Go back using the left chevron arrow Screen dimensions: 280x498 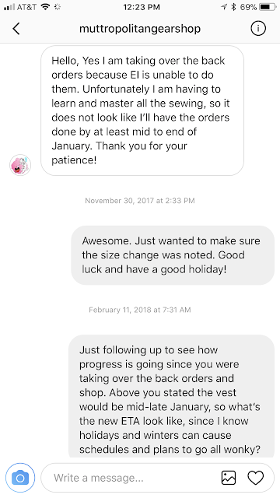point(16,29)
